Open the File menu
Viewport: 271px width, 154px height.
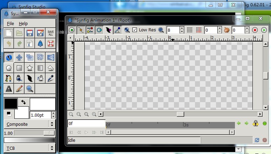pyautogui.click(x=11, y=23)
